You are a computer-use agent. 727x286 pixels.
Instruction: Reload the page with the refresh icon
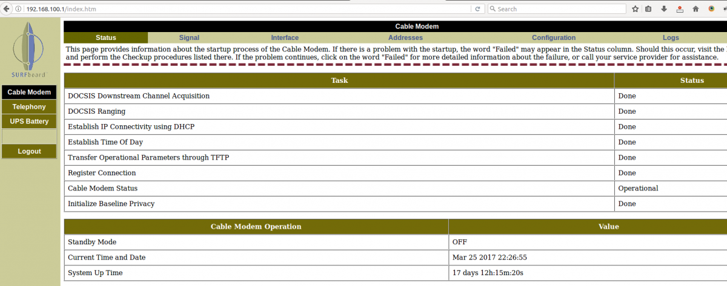[478, 9]
